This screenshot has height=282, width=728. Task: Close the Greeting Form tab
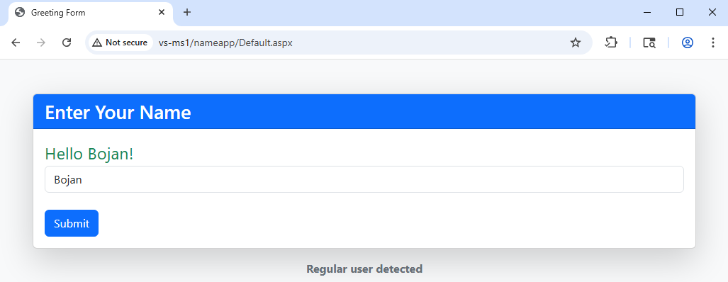[x=162, y=13]
